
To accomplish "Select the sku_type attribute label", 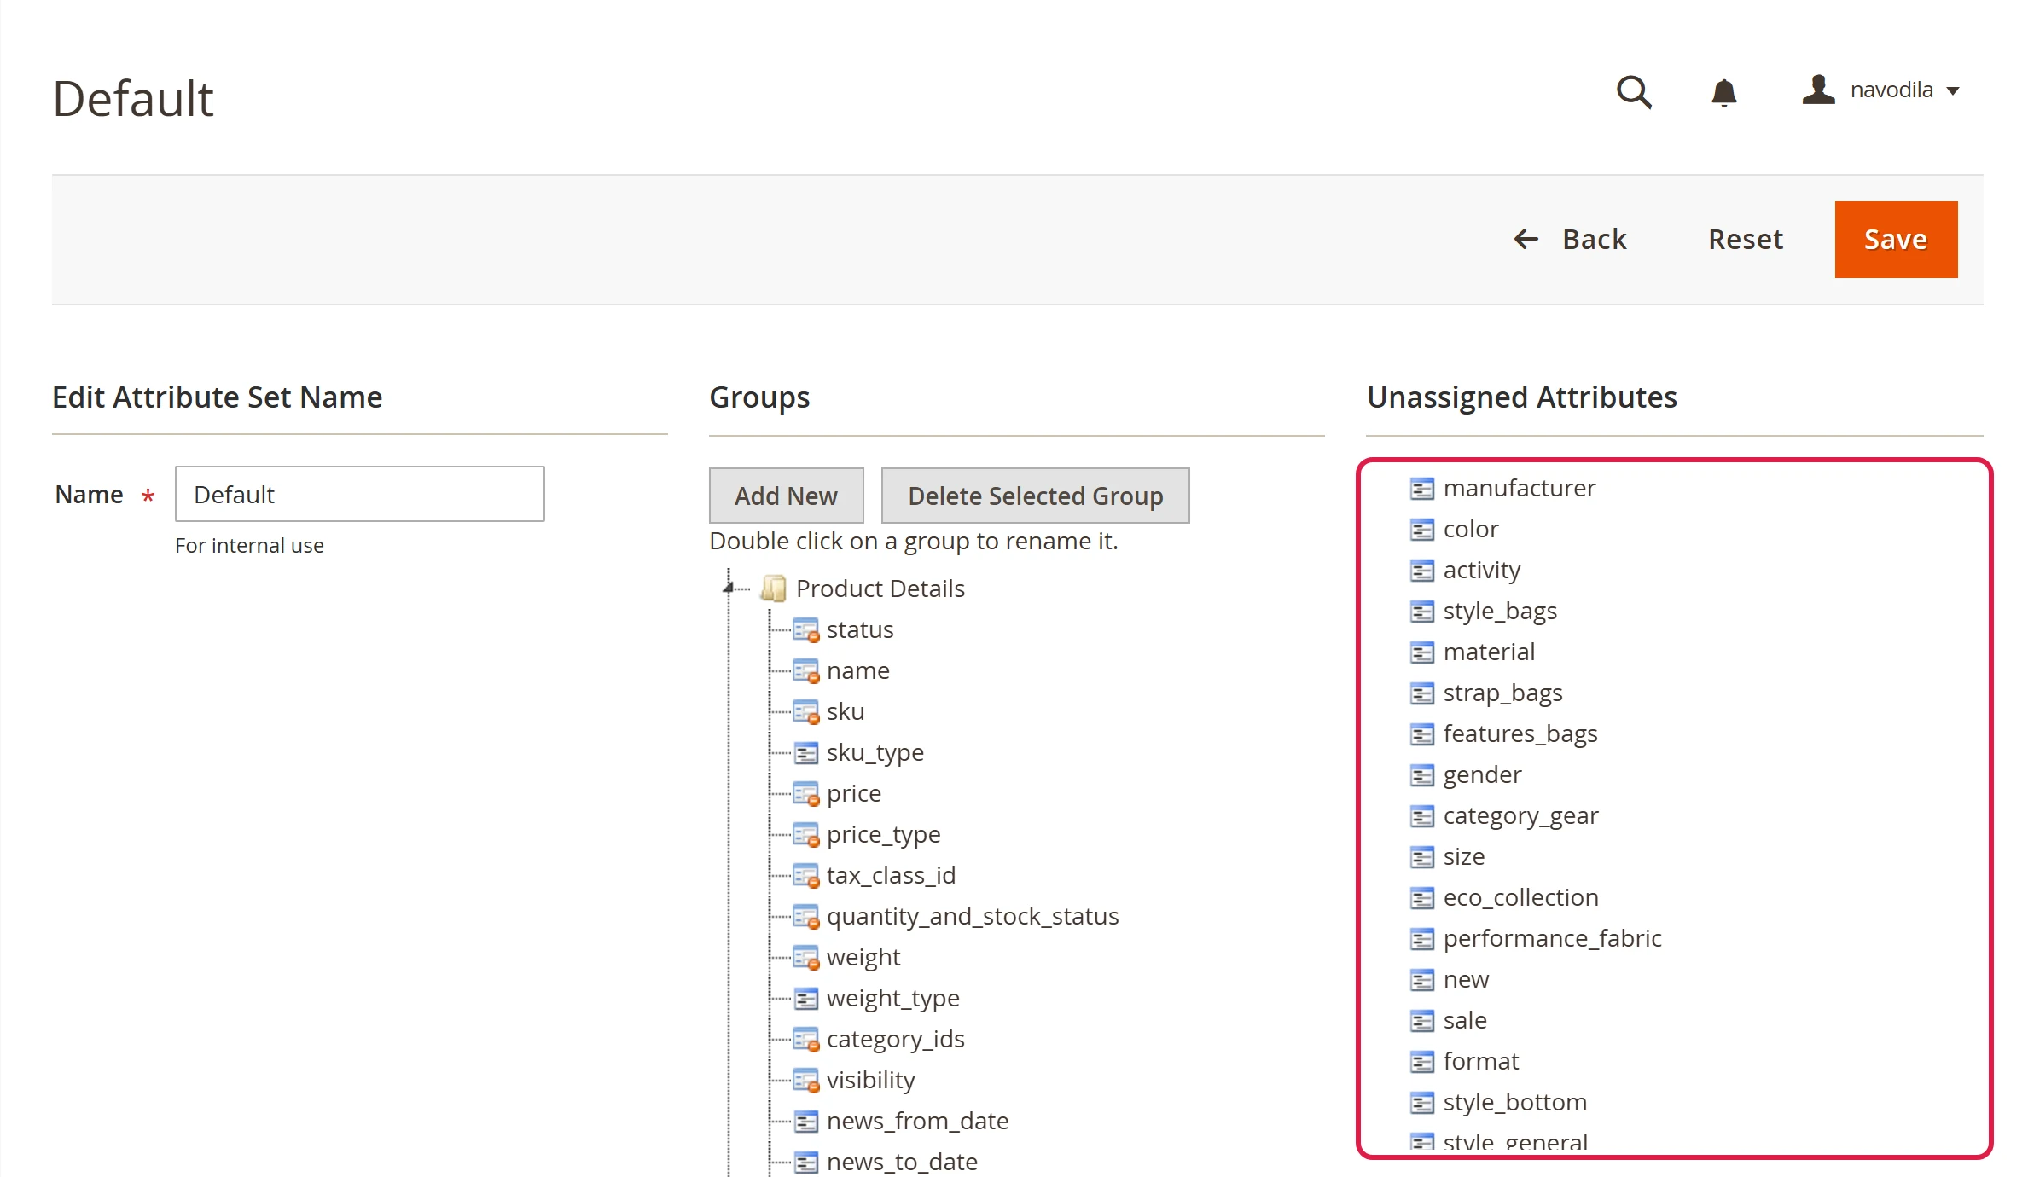I will point(875,753).
